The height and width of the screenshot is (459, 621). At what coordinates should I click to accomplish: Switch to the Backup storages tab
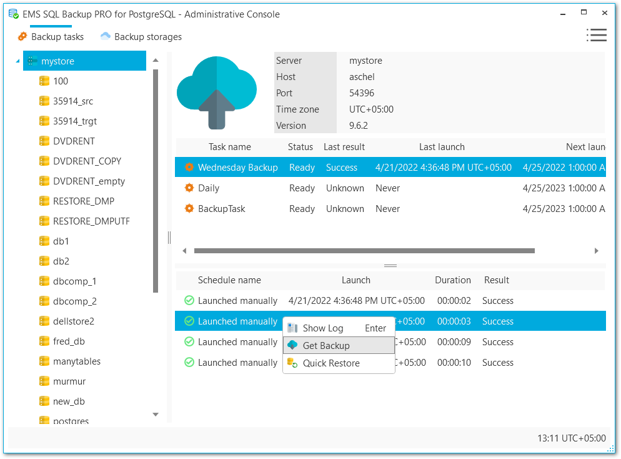pyautogui.click(x=141, y=37)
